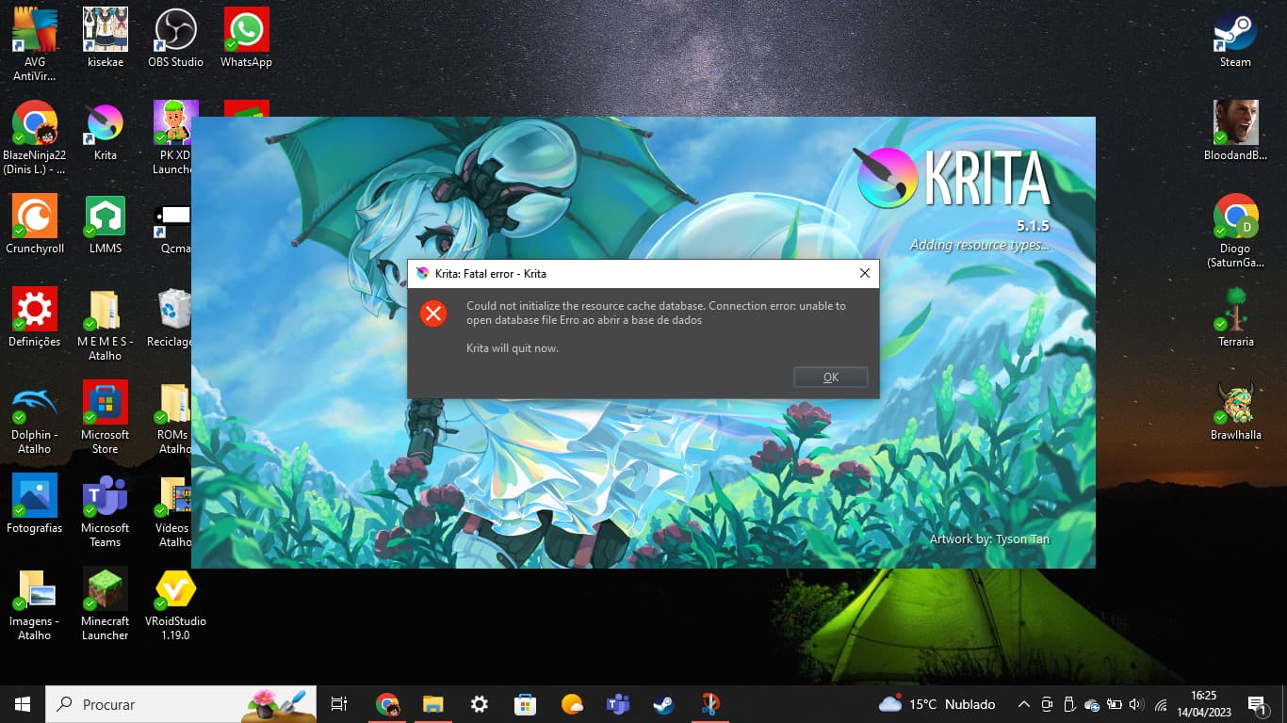Image resolution: width=1287 pixels, height=723 pixels.
Task: Open Microsoft Store from the taskbar
Action: pos(525,704)
